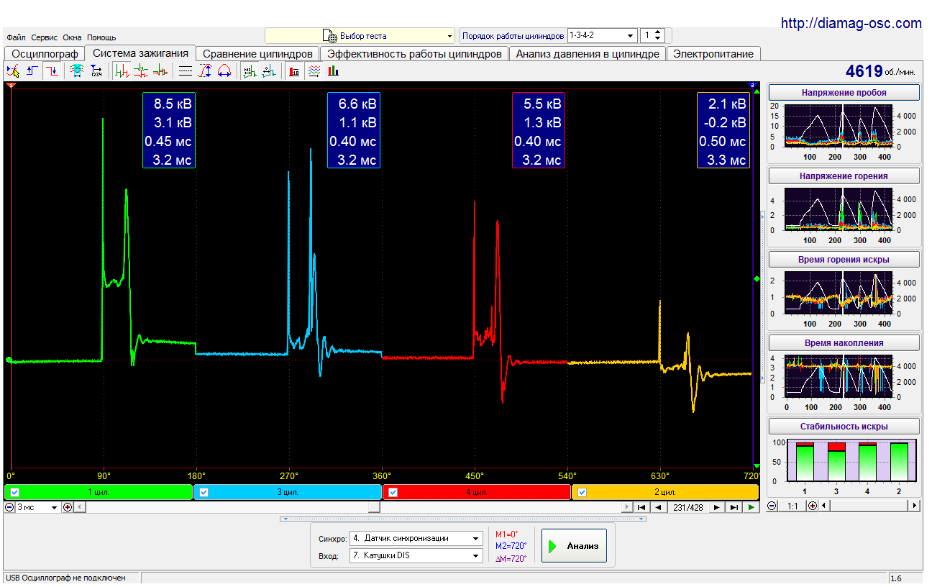Switch to stacked raster waveform view
Screen dimensions: 932x587
pyautogui.click(x=142, y=70)
